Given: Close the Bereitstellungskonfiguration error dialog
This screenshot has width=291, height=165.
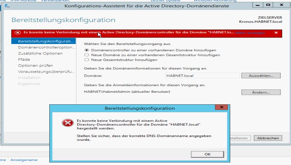Looking at the screenshot, I should click(221, 107).
